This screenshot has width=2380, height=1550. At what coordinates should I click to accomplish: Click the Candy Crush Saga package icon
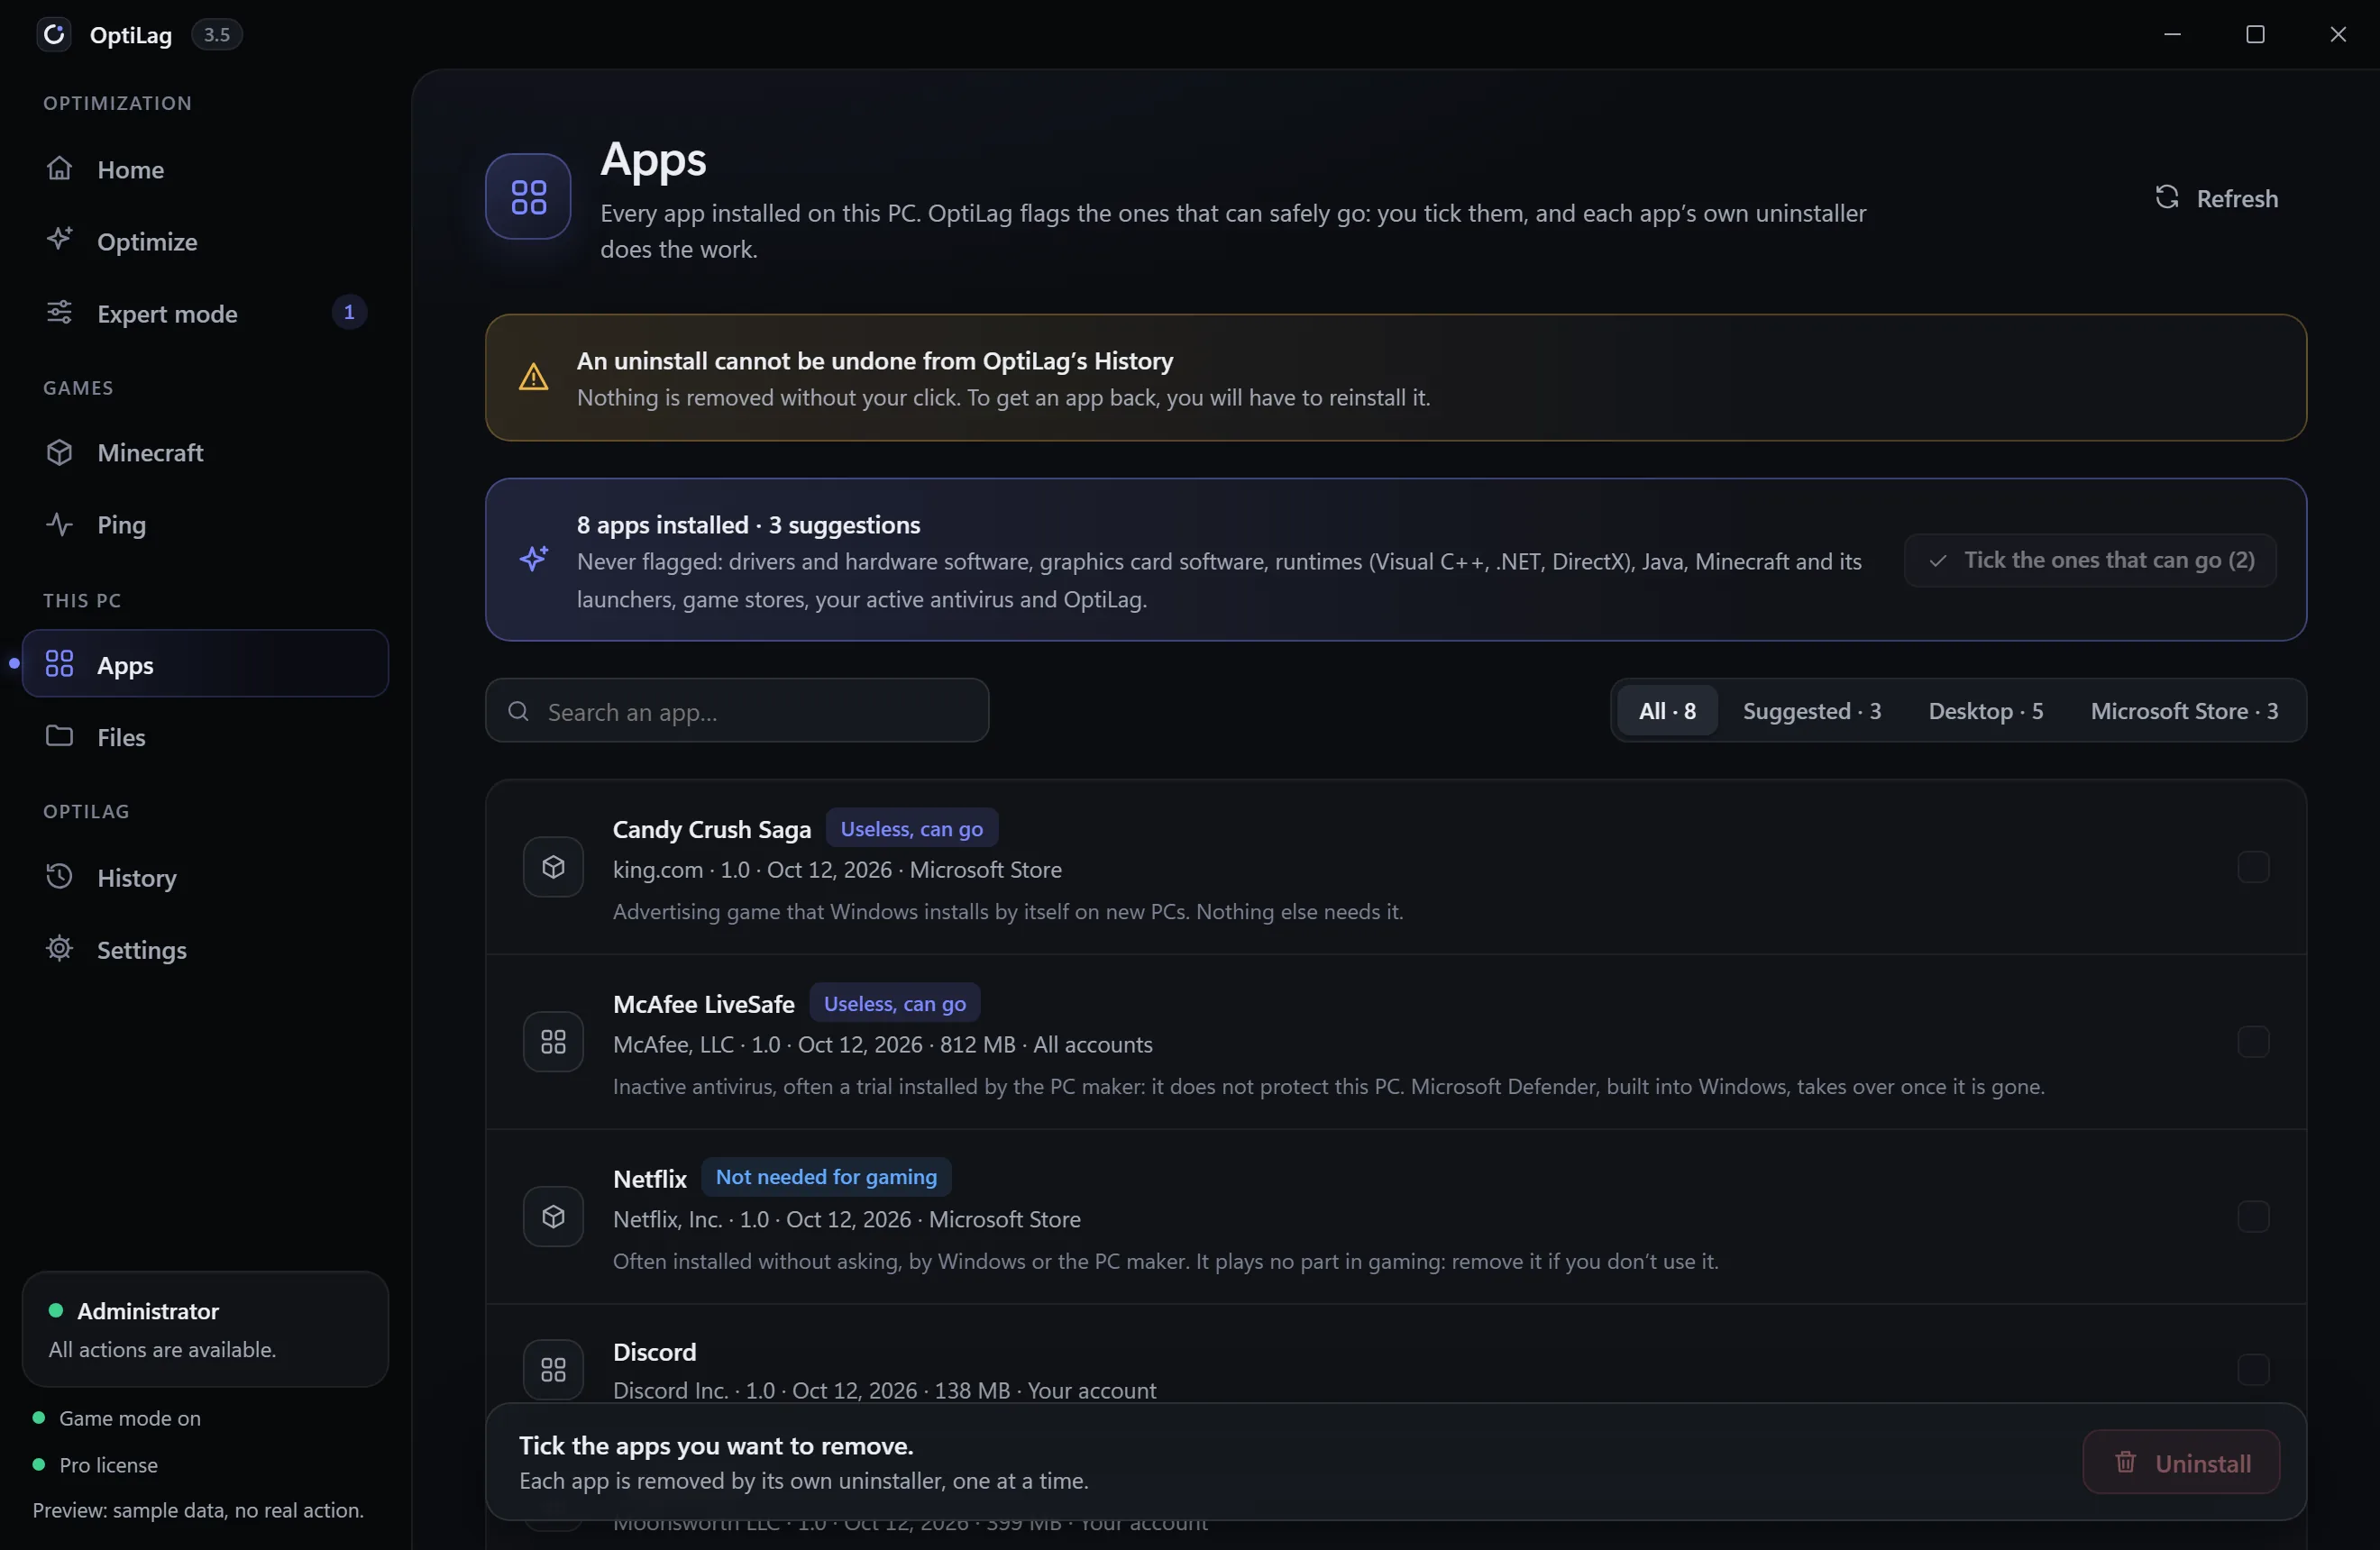click(x=553, y=868)
